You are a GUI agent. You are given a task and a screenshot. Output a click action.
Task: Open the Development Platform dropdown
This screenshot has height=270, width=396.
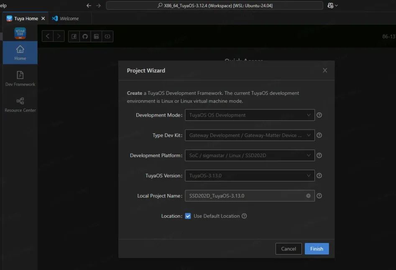click(x=250, y=155)
